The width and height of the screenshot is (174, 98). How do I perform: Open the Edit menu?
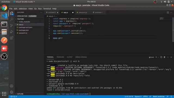(x=15, y=9)
